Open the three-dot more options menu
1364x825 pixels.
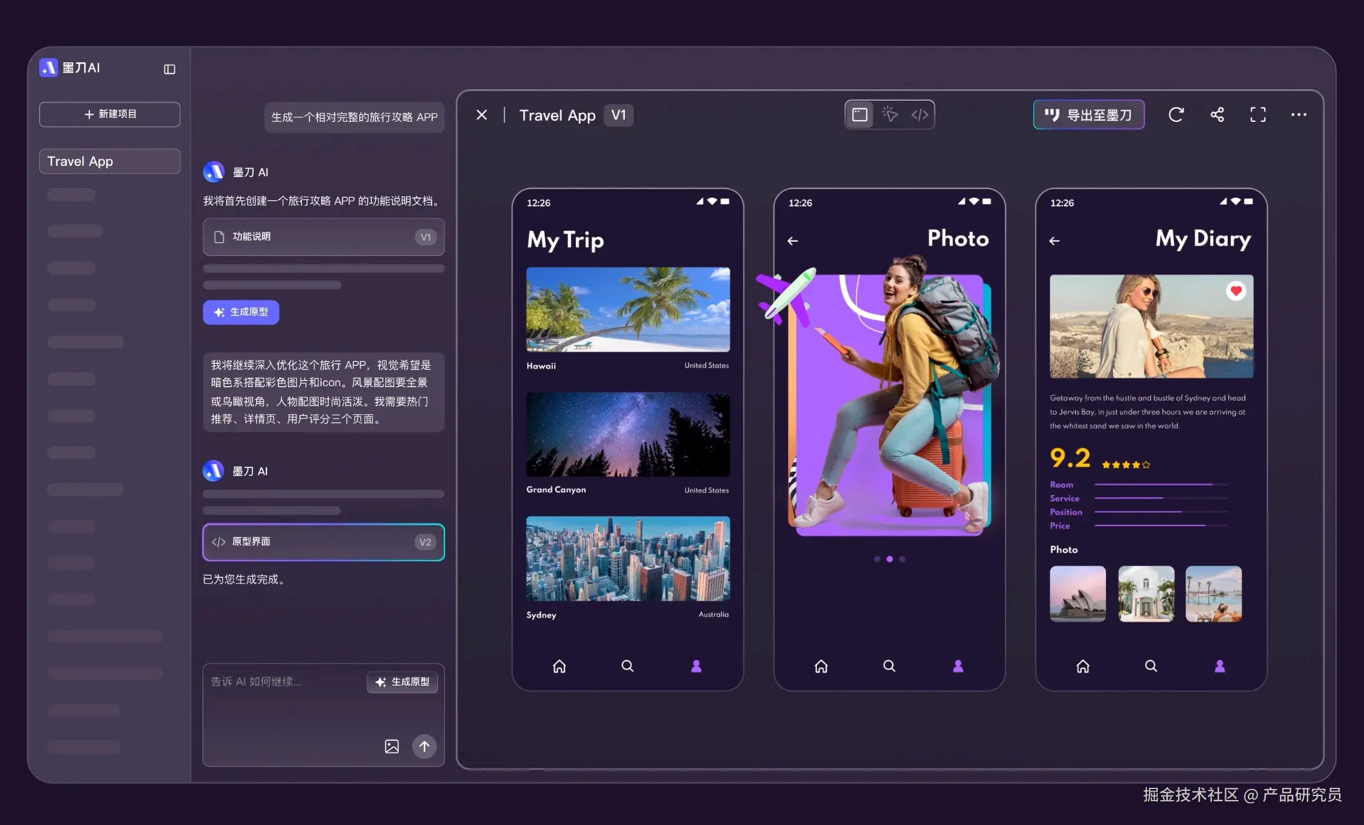click(1298, 115)
